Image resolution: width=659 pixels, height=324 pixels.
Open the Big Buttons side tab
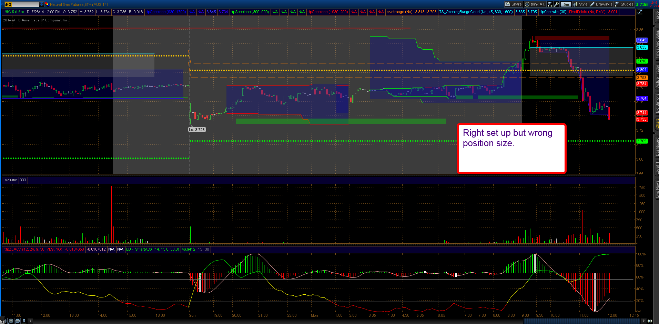pos(657,103)
